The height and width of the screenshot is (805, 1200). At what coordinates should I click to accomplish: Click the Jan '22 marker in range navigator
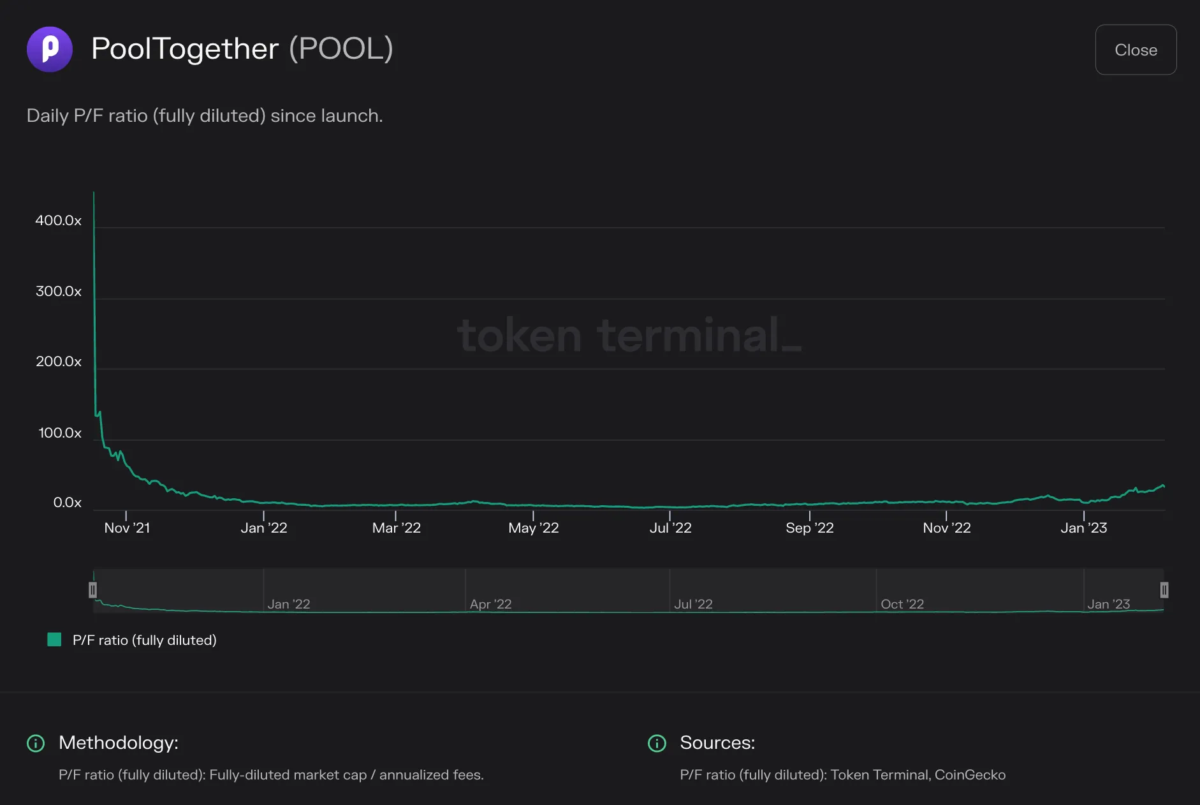[x=289, y=604]
